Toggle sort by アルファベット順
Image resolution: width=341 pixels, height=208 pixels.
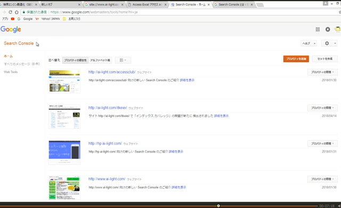tap(100, 60)
